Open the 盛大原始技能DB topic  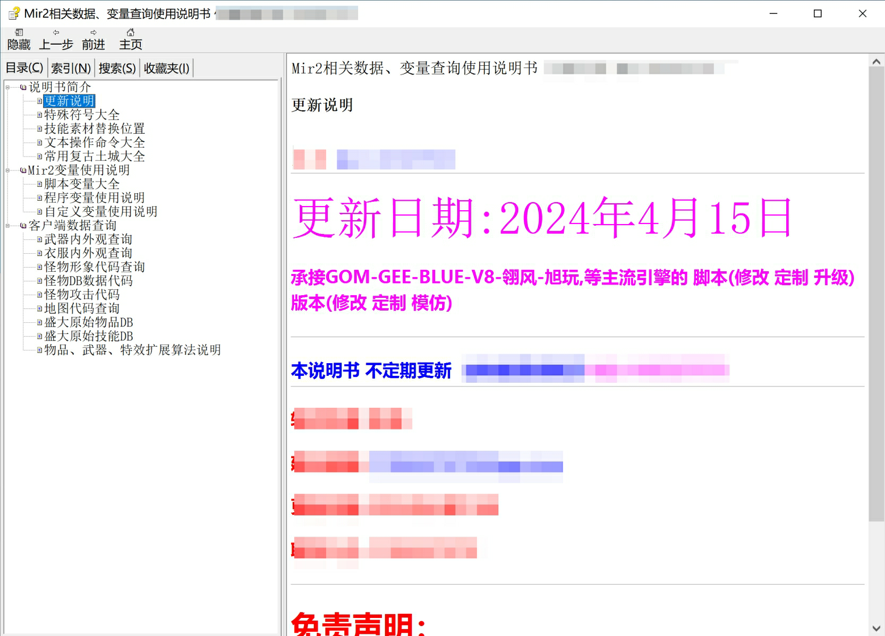point(89,336)
